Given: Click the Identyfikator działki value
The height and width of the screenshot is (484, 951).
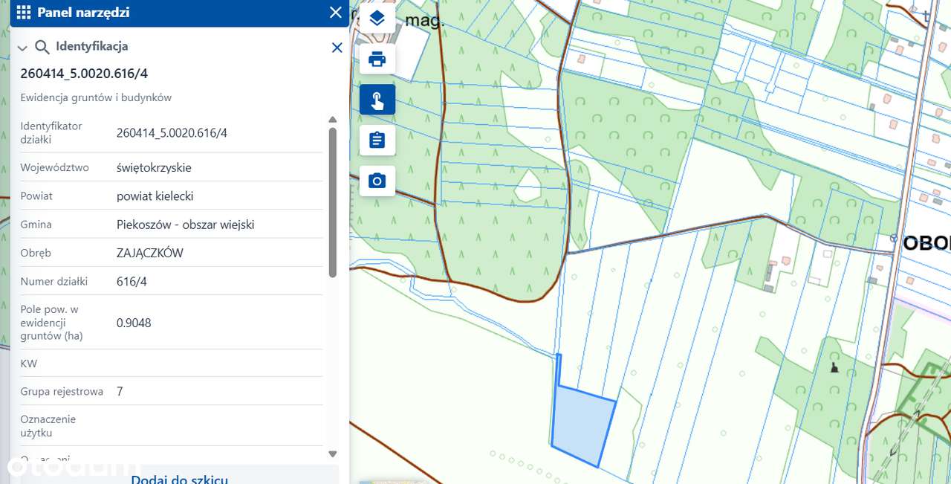Looking at the screenshot, I should tap(172, 132).
